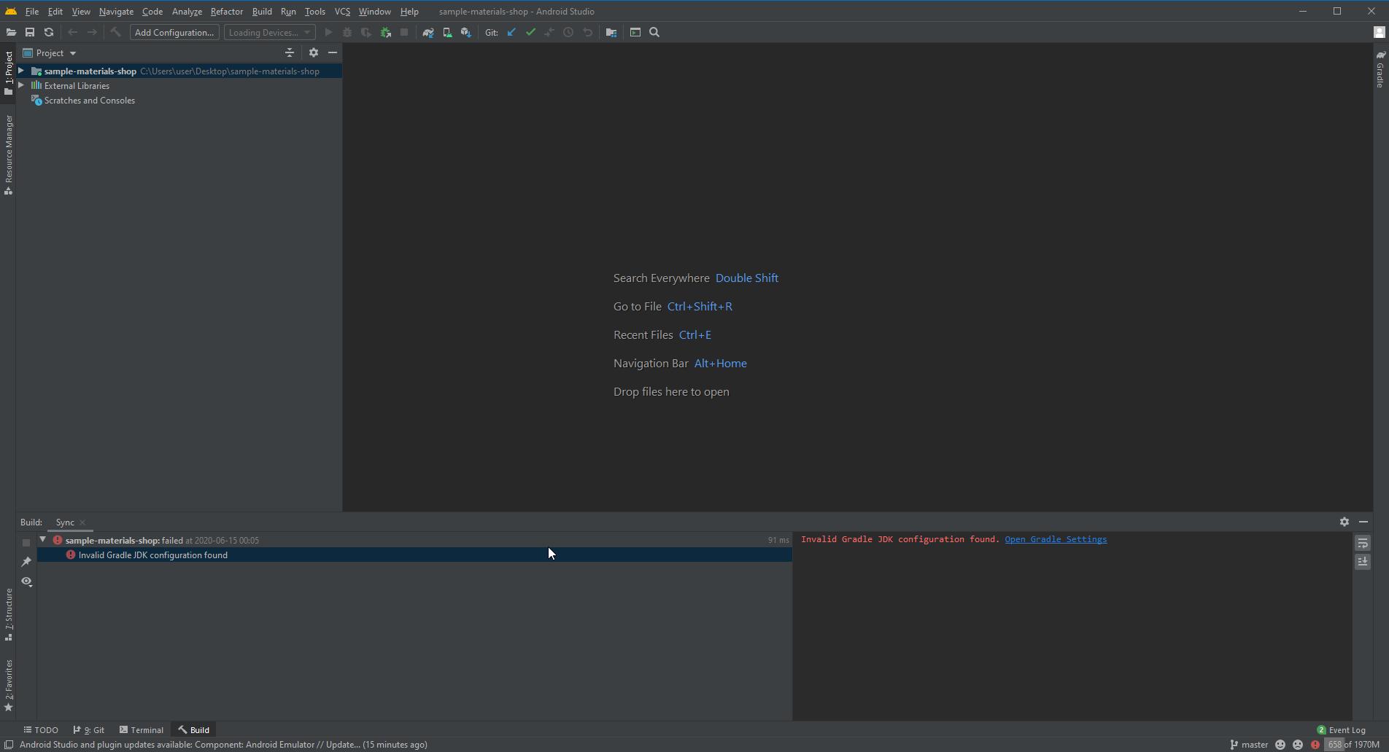The image size is (1389, 752).
Task: Toggle the eye filter in Build panel
Action: 26,581
